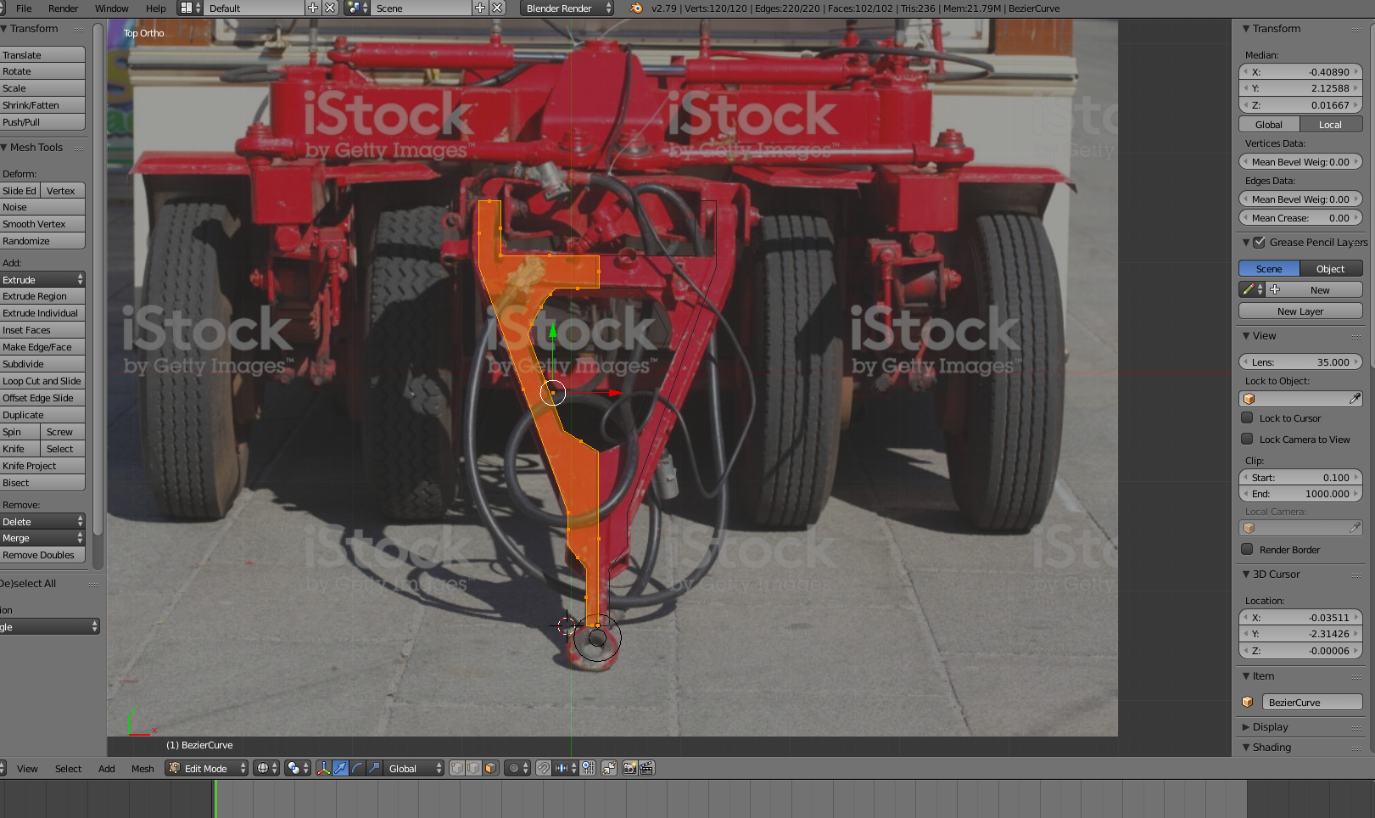
Task: Delete the current Scene
Action: click(x=498, y=8)
